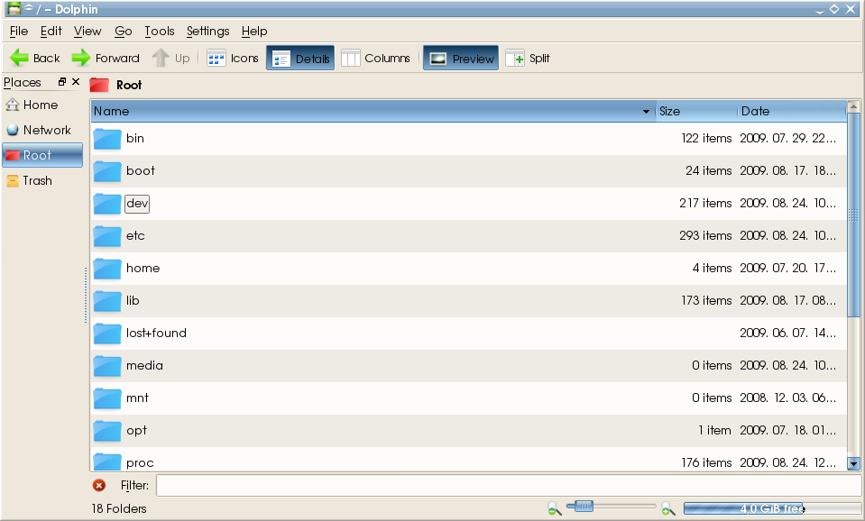The width and height of the screenshot is (865, 521).
Task: Go back using the green Back arrow
Action: [34, 58]
